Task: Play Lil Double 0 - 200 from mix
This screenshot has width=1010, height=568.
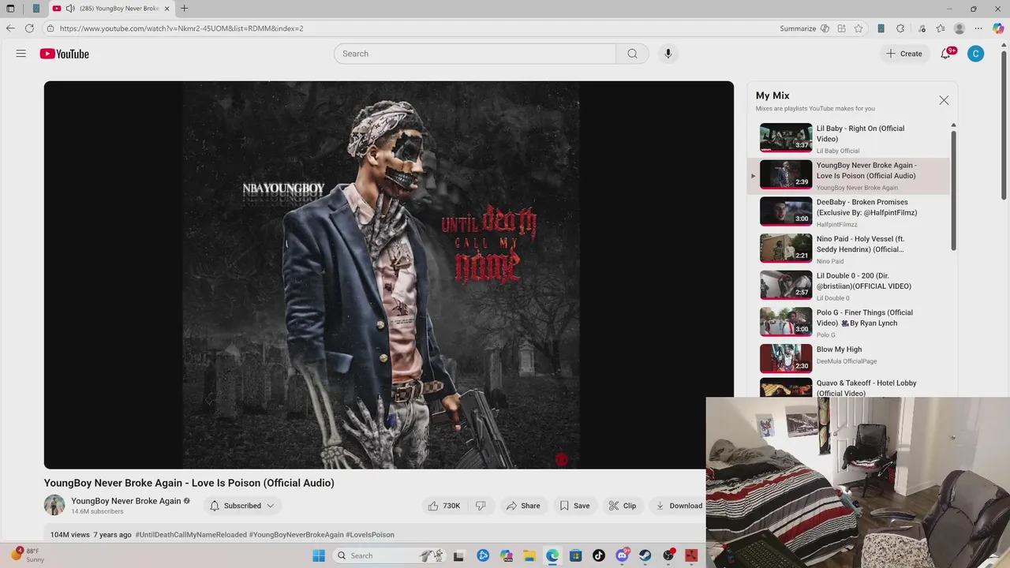Action: click(x=849, y=285)
